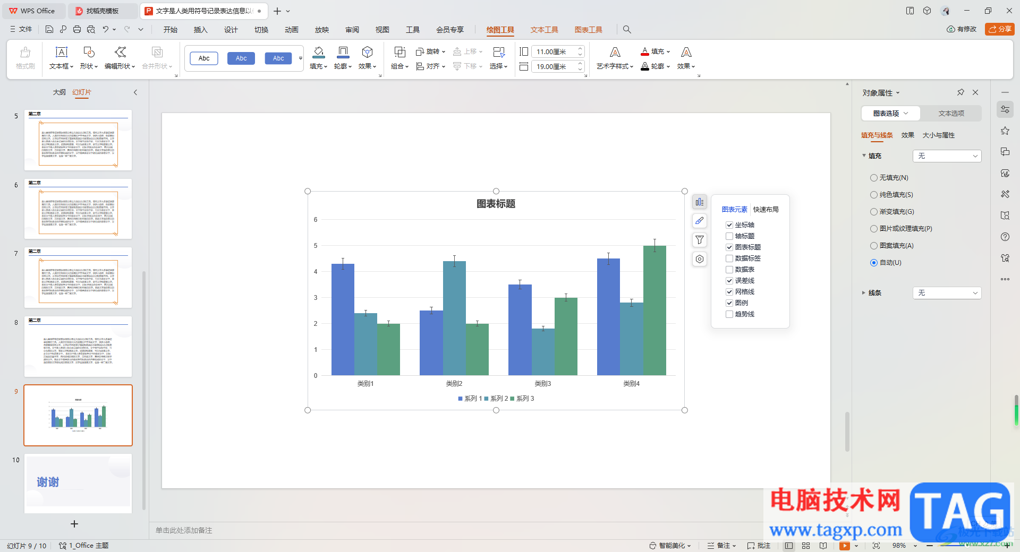Open the 图表选项 dropdown
Viewport: 1020px width, 552px height.
pyautogui.click(x=891, y=114)
